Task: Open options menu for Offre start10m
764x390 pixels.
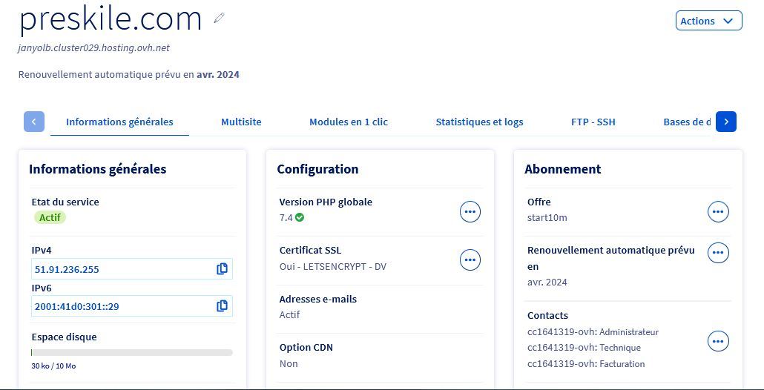Action: coord(718,212)
